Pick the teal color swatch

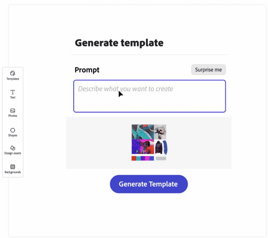pyautogui.click(x=138, y=159)
